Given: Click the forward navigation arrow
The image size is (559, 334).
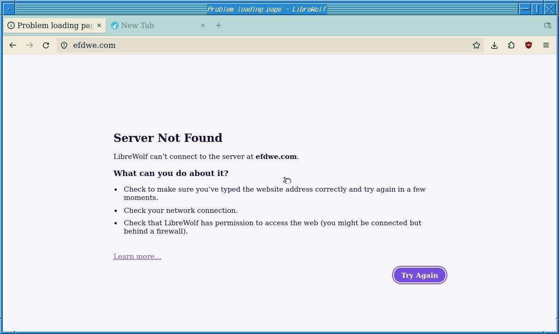Looking at the screenshot, I should coord(30,45).
